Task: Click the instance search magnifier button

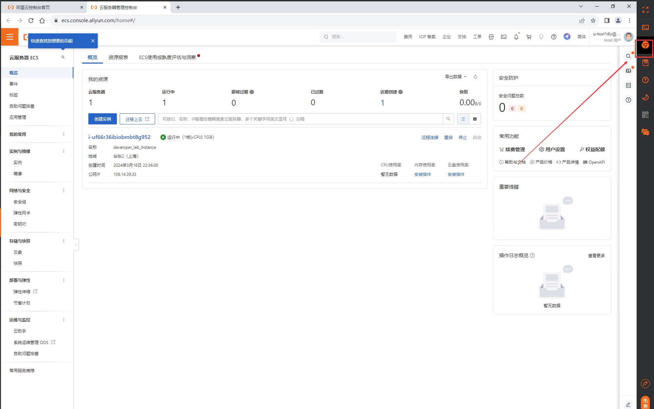Action: 448,119
